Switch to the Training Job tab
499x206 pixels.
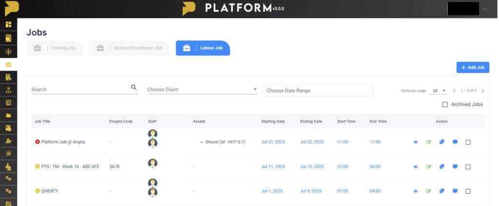[x=55, y=48]
